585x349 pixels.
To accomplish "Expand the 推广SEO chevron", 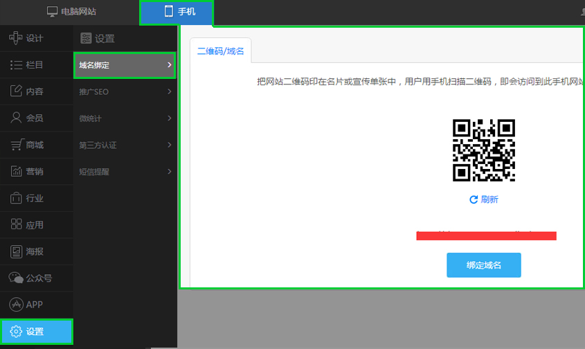I will [170, 91].
